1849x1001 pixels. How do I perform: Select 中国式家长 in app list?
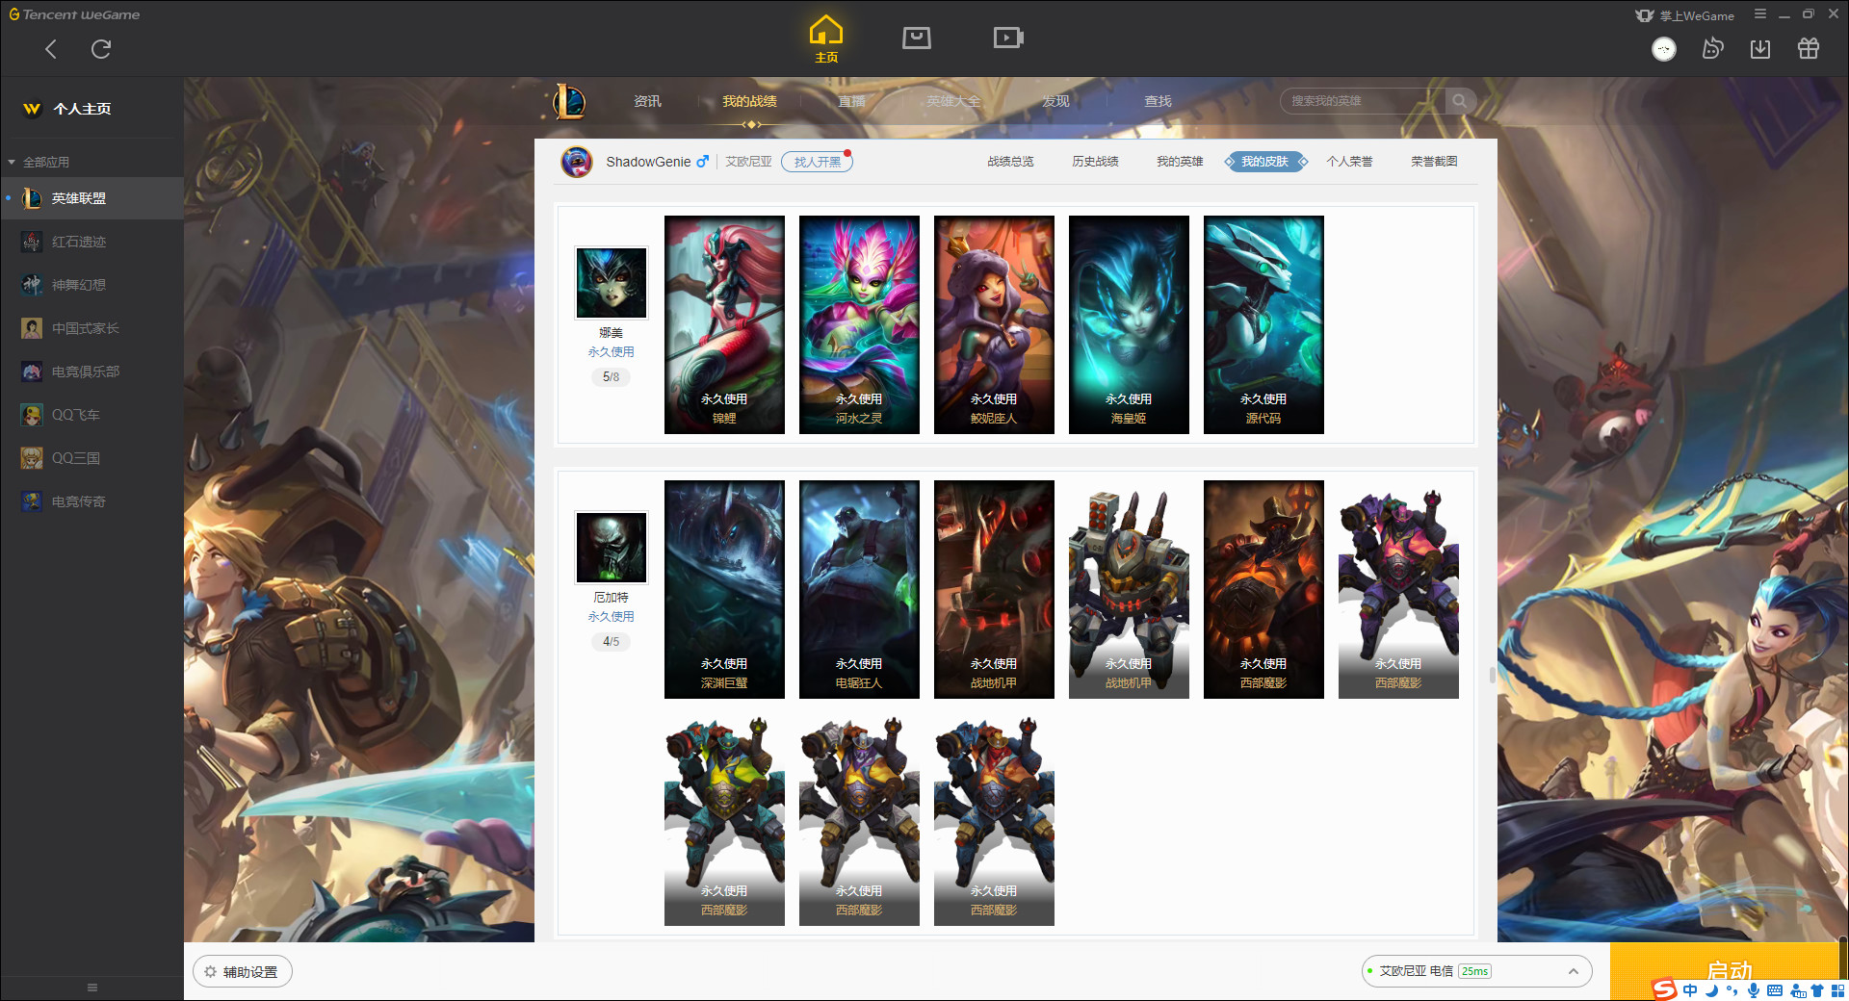[91, 328]
